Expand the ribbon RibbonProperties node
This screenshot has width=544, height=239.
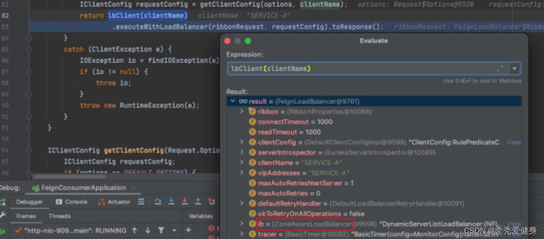pos(242,111)
